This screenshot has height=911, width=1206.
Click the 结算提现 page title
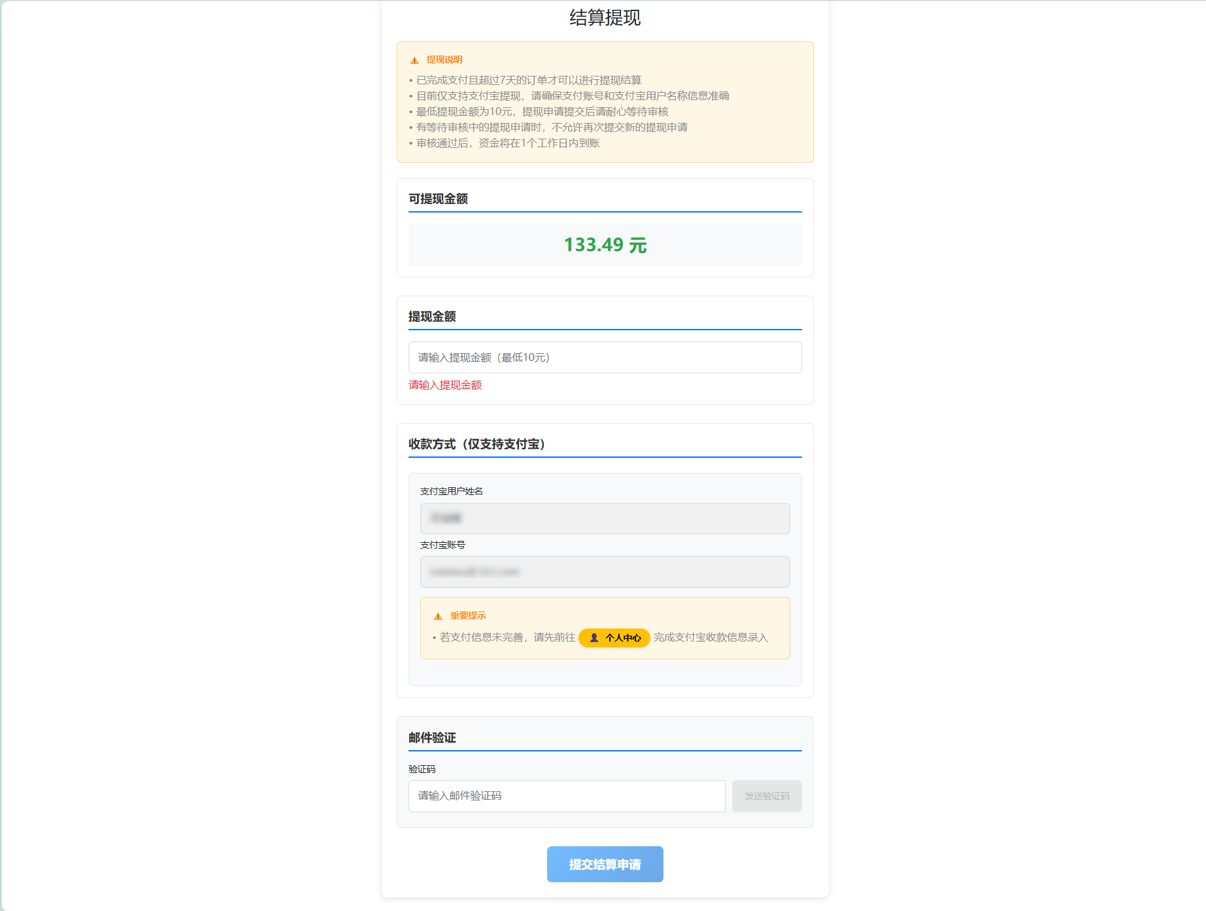coord(605,18)
